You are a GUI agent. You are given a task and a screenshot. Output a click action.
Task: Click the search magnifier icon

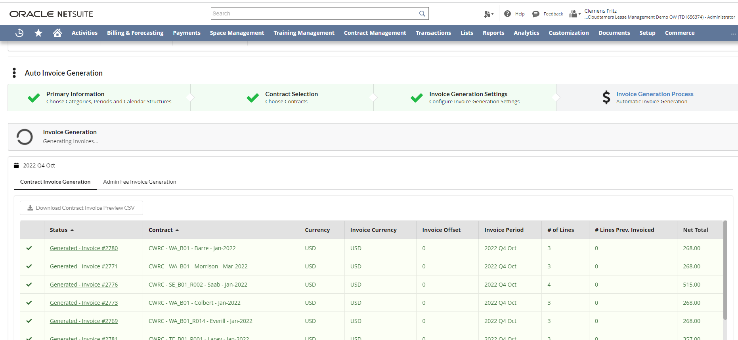pyautogui.click(x=422, y=13)
